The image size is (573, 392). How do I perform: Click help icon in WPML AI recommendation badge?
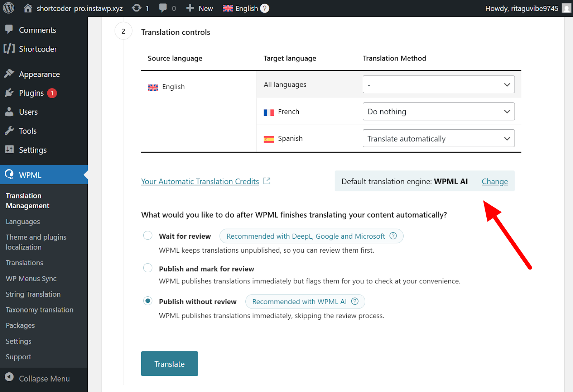tap(355, 301)
